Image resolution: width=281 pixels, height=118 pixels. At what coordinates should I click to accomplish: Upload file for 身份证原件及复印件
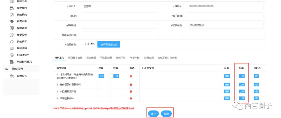click(242, 84)
